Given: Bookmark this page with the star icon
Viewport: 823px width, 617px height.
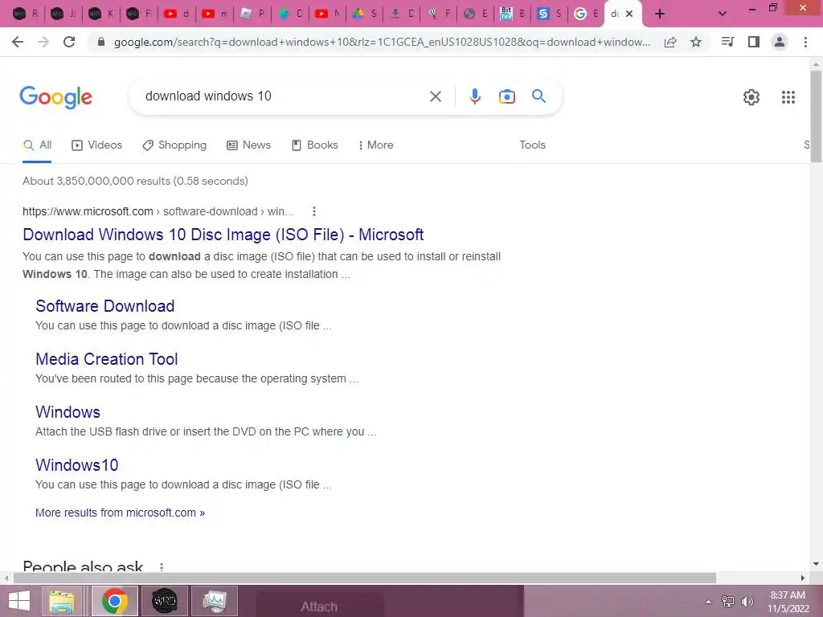Looking at the screenshot, I should point(696,42).
